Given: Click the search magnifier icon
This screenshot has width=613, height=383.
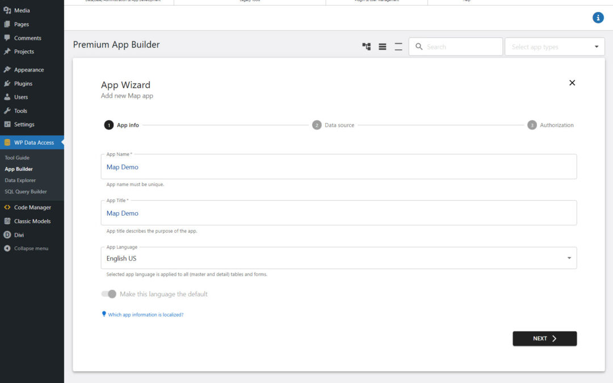Looking at the screenshot, I should pyautogui.click(x=419, y=47).
